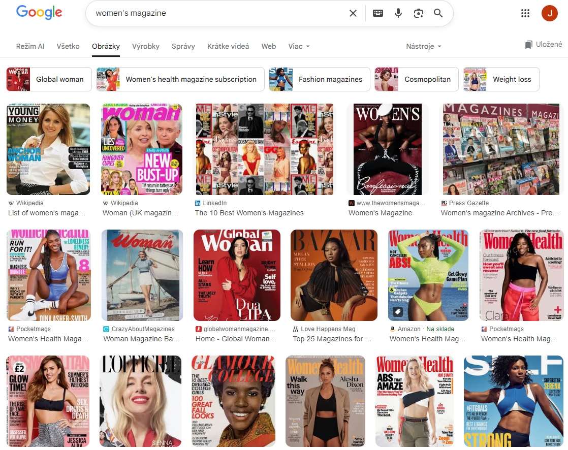Open the Glamour College cover thumbnail
Screen dimensions: 568x450
pyautogui.click(x=233, y=401)
